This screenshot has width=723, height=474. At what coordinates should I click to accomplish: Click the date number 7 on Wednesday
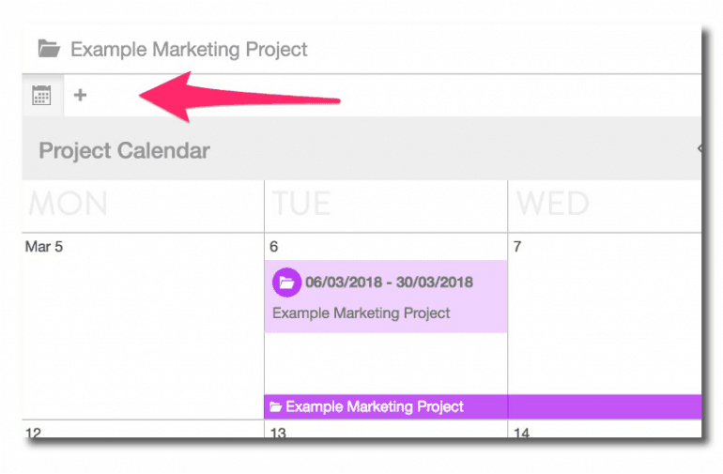point(517,247)
